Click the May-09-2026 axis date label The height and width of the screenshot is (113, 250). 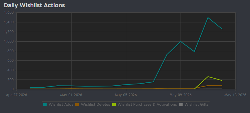(181, 95)
